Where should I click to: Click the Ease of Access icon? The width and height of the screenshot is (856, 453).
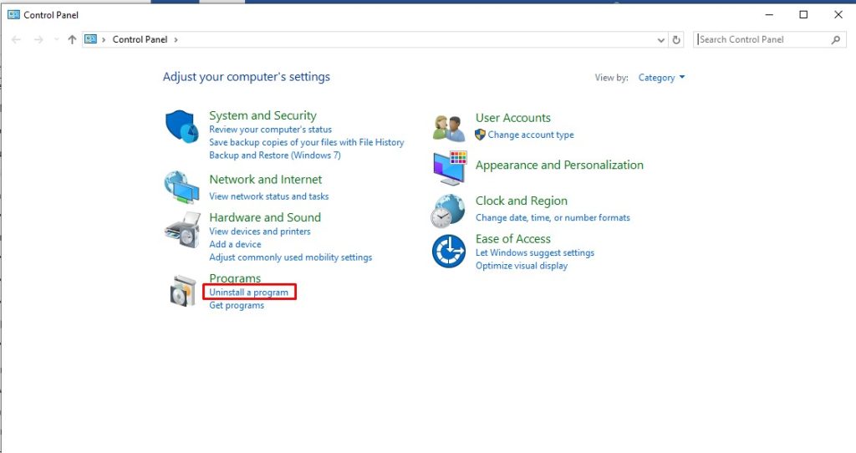(449, 251)
